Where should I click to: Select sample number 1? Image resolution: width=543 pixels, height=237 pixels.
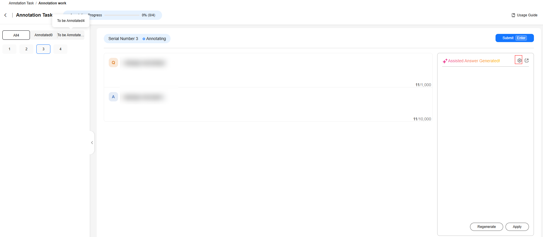click(x=9, y=49)
